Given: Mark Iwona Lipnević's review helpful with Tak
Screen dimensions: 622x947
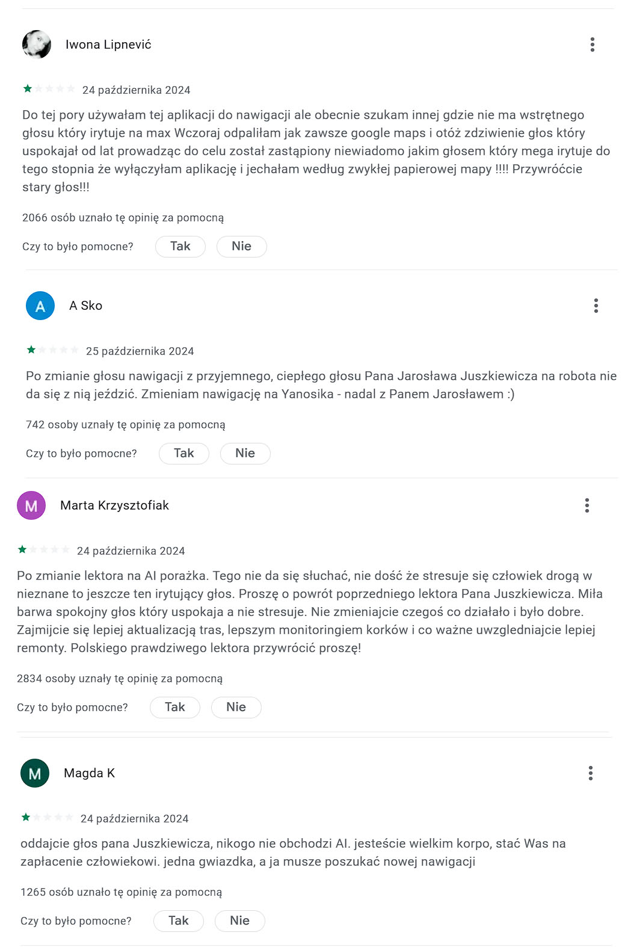Looking at the screenshot, I should pyautogui.click(x=180, y=246).
